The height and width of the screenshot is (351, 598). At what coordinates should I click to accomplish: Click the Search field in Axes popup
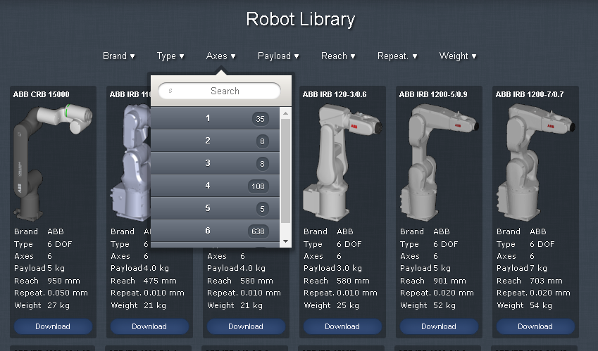219,91
